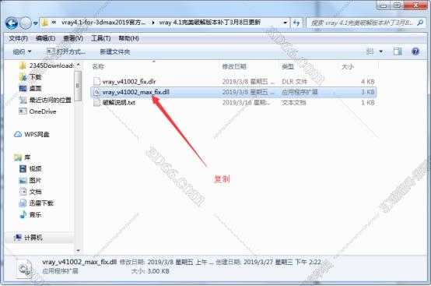
Task: Click the 4 KB size cell
Action: 368,82
